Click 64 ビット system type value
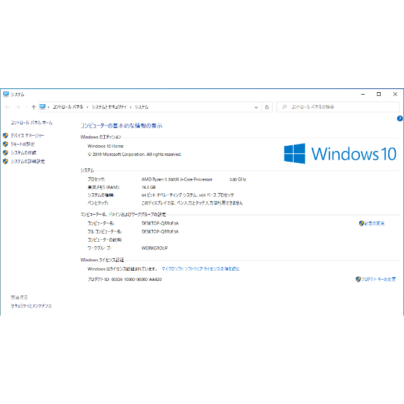The image size is (404, 404). tap(187, 195)
